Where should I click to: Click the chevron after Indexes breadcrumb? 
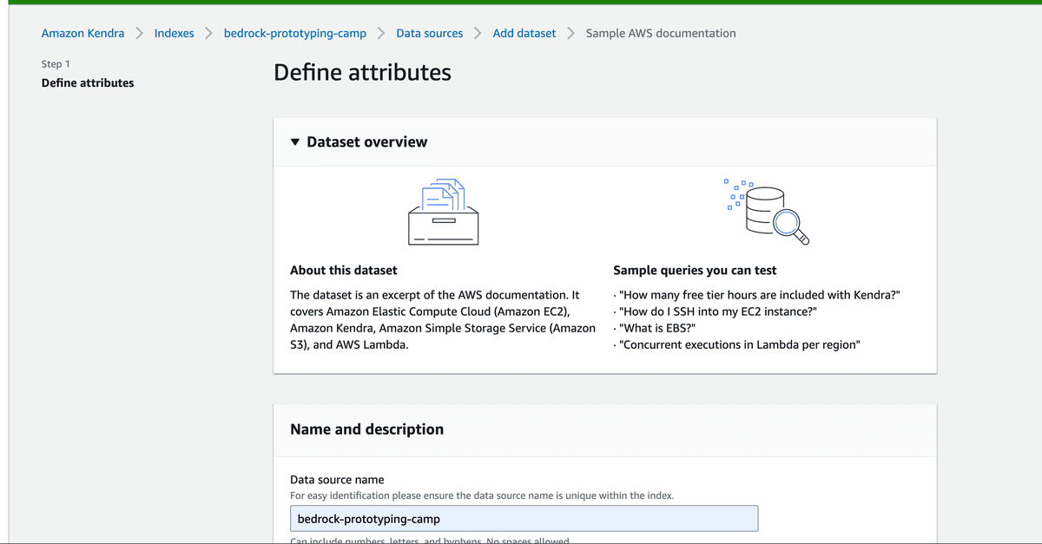(x=208, y=34)
